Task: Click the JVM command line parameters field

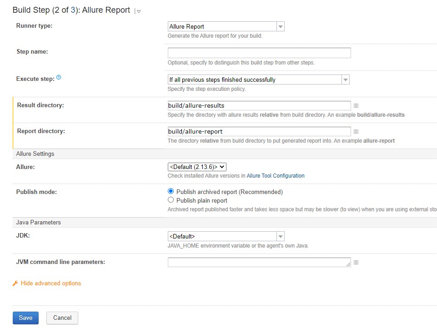Action: click(x=259, y=262)
